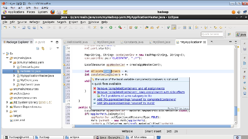Open the Refactor menu

[35, 22]
